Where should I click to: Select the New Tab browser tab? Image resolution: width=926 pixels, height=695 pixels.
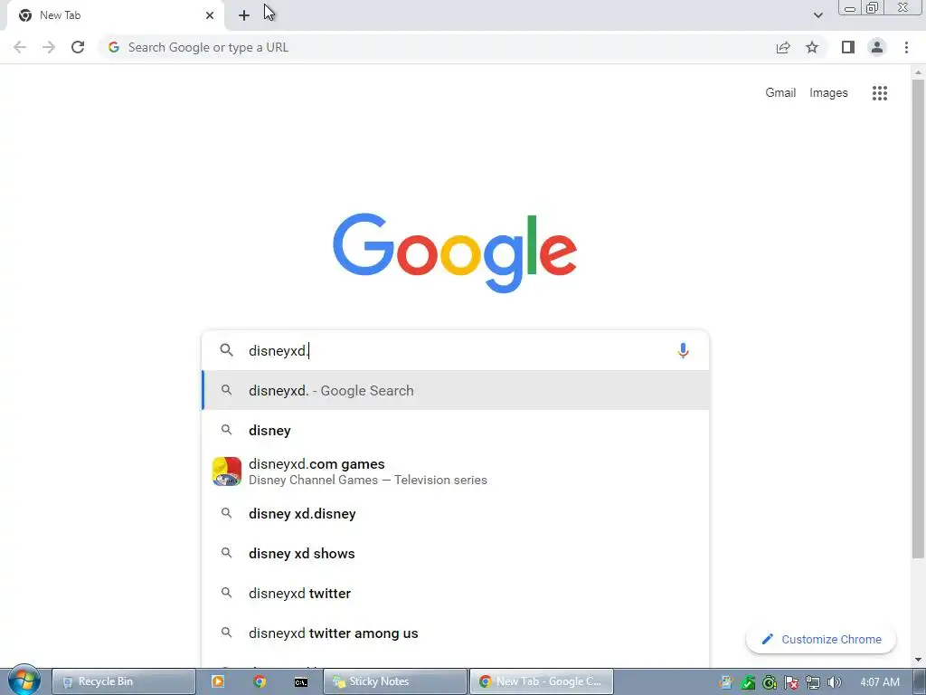click(115, 15)
